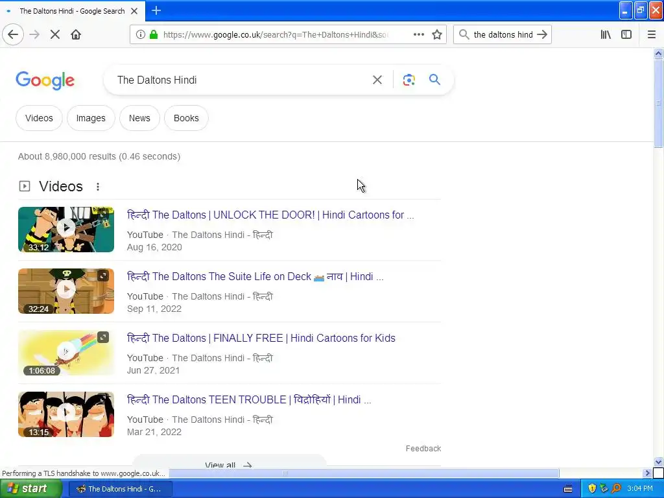Play the 33:12 video thumbnail
Screen dimensions: 664x498
pyautogui.click(x=66, y=229)
